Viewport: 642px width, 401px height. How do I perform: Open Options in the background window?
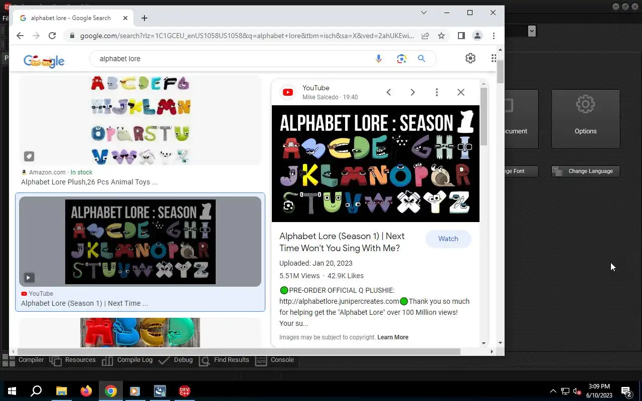[586, 119]
